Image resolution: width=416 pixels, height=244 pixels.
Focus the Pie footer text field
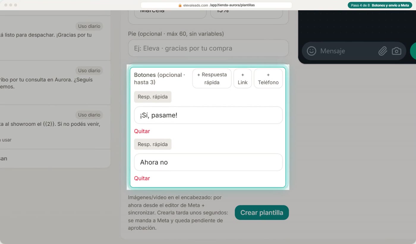208,48
